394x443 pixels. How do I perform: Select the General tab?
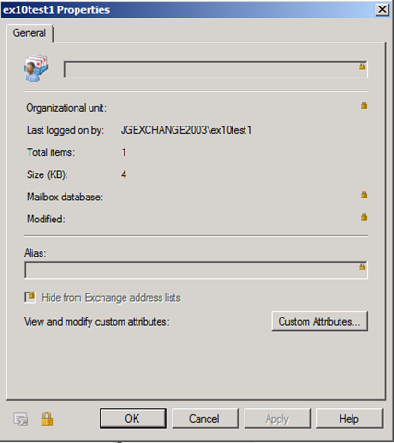(30, 33)
